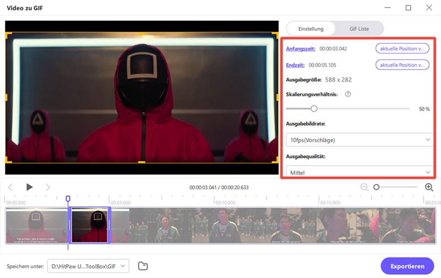Click the start time value 00:00:03.042
The image size is (441, 278).
(x=333, y=49)
